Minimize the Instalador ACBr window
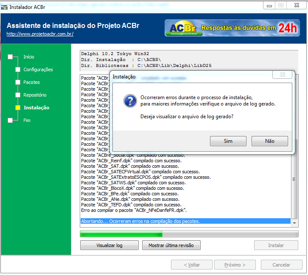 [x=269, y=5]
